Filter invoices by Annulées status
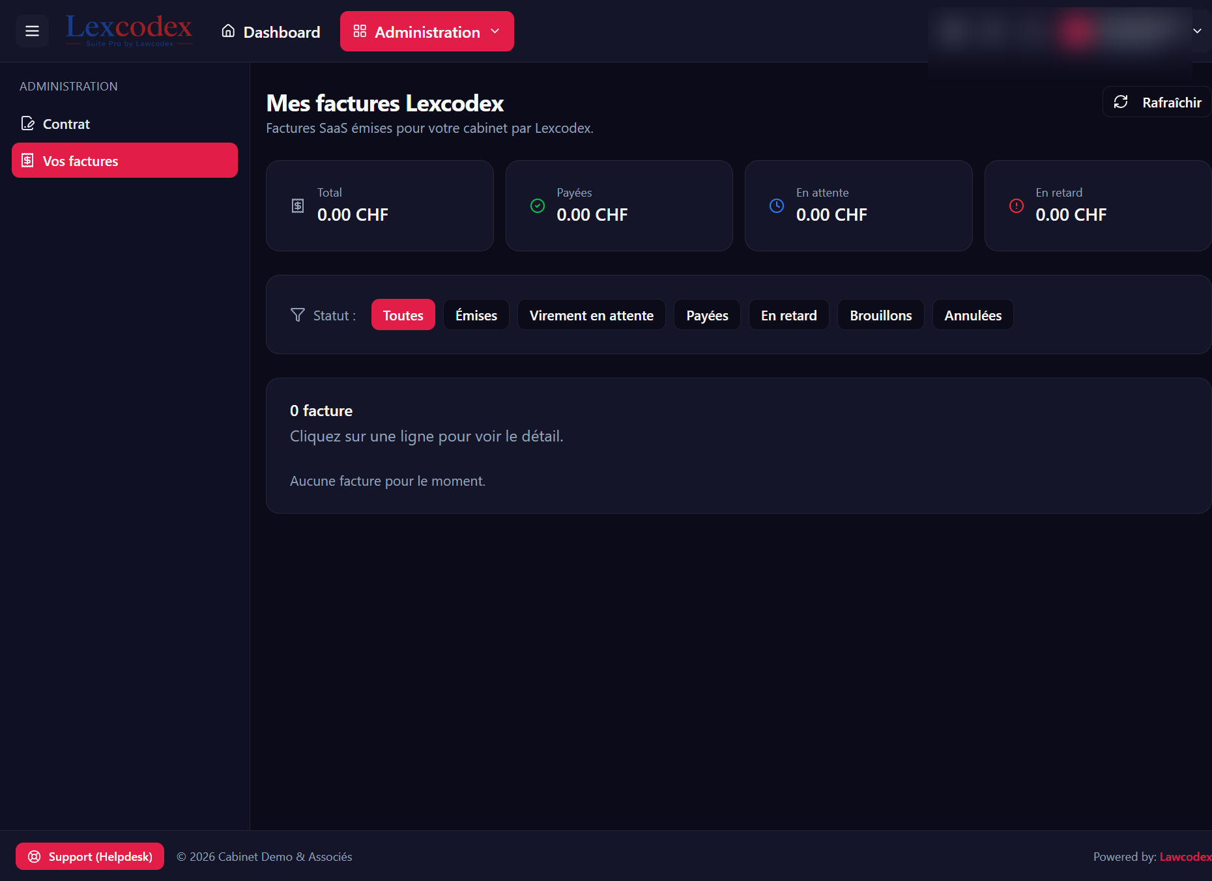The image size is (1212, 881). (973, 315)
